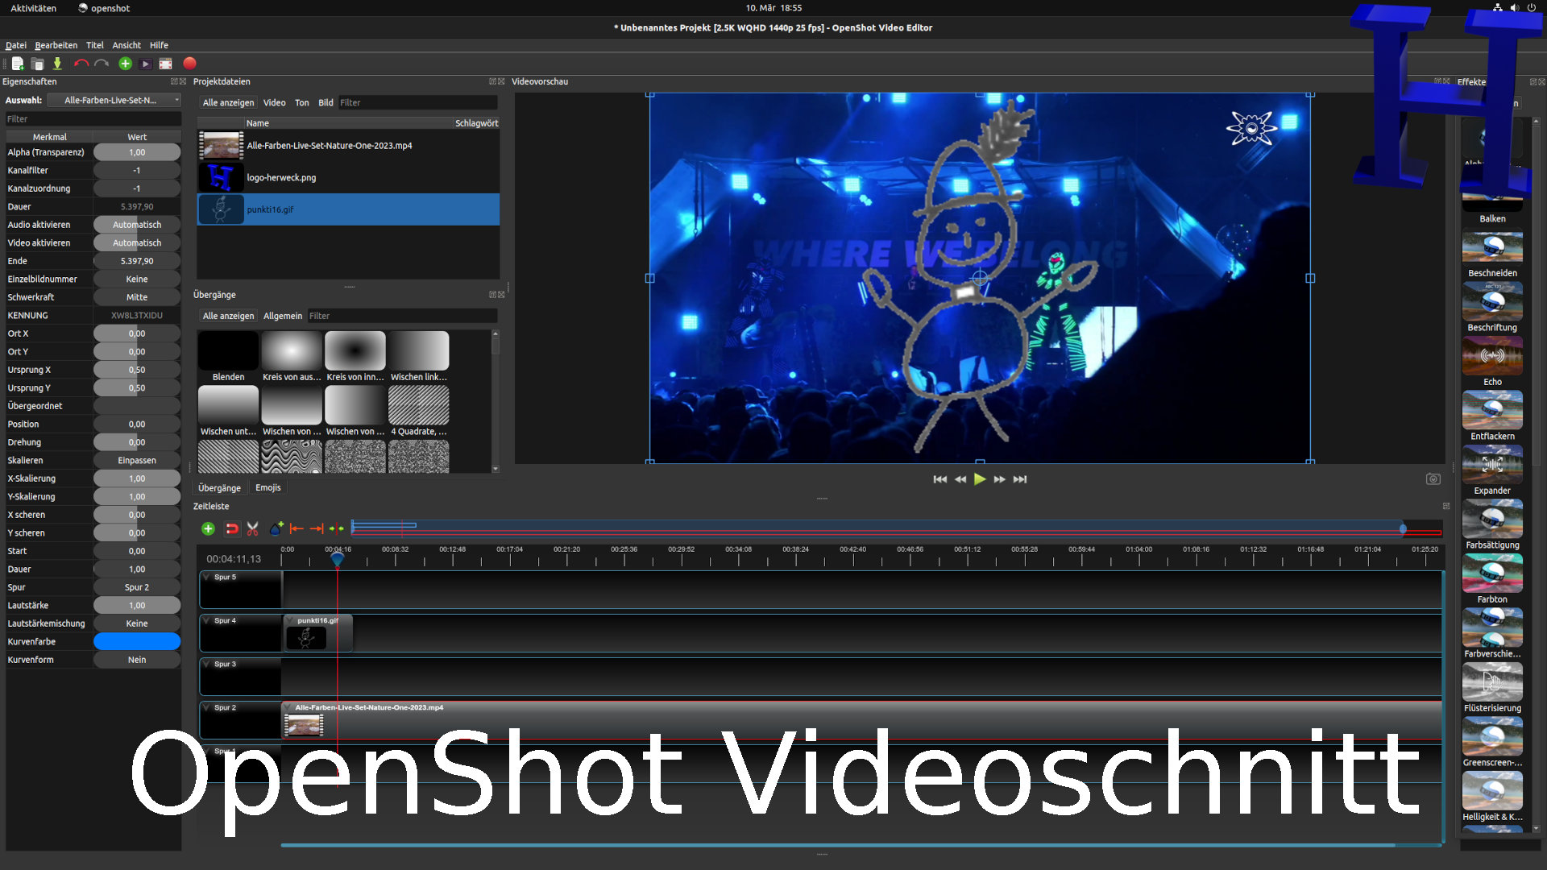This screenshot has width=1547, height=870.
Task: Add a marker with the droplet icon
Action: pos(276,528)
